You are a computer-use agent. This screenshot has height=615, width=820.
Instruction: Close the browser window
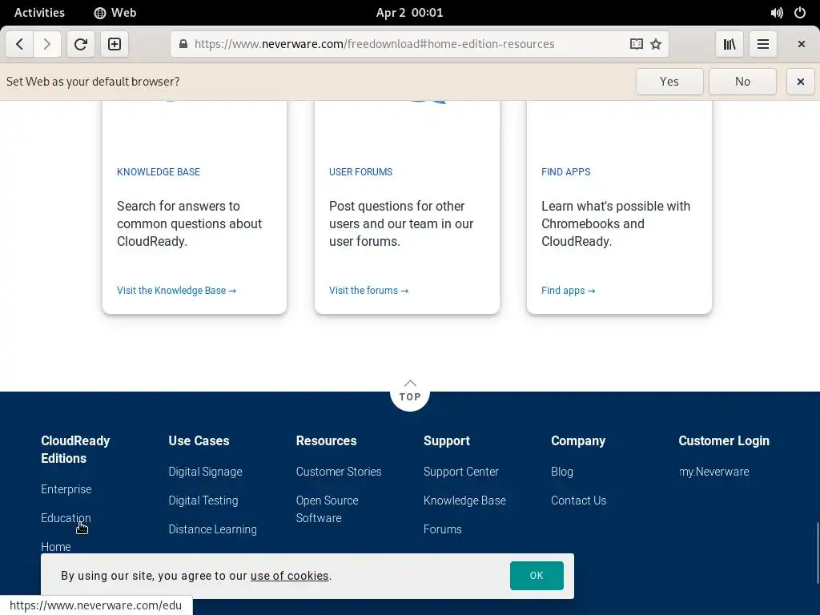(x=801, y=44)
